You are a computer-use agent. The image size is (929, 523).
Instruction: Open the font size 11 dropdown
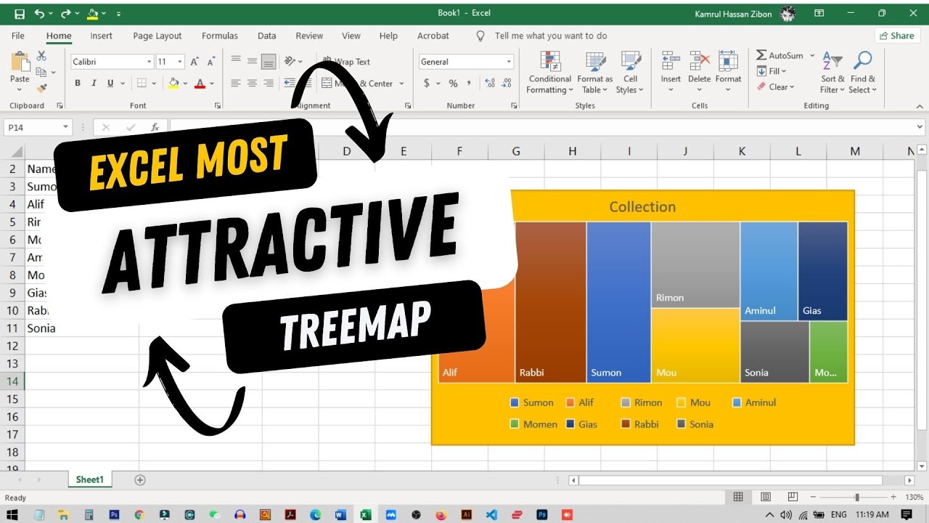(181, 62)
